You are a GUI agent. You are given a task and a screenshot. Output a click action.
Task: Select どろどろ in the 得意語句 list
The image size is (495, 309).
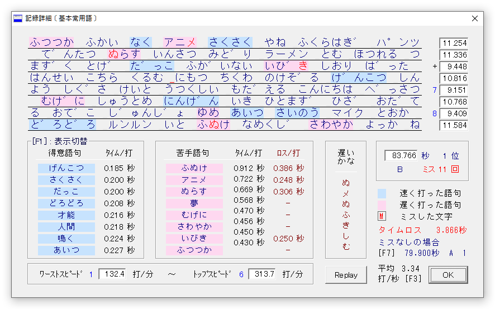pyautogui.click(x=66, y=203)
